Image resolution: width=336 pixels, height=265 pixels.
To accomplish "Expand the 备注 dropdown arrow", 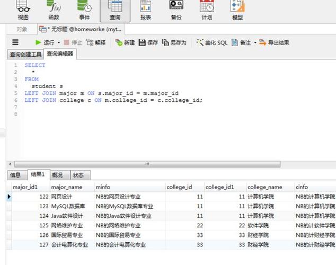I will point(255,42).
